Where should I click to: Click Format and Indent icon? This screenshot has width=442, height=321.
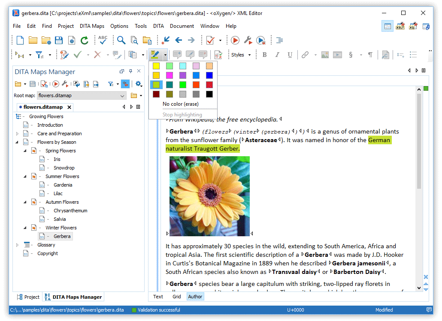pos(279,40)
